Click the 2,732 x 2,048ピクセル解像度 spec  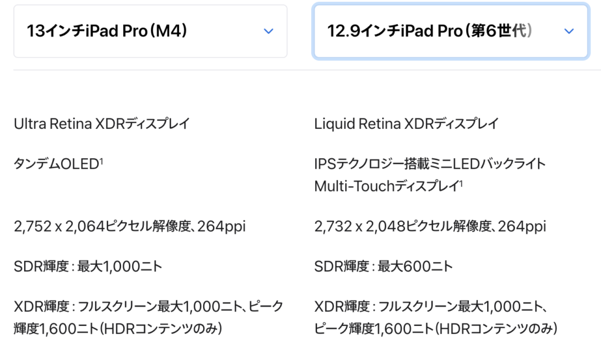(430, 226)
